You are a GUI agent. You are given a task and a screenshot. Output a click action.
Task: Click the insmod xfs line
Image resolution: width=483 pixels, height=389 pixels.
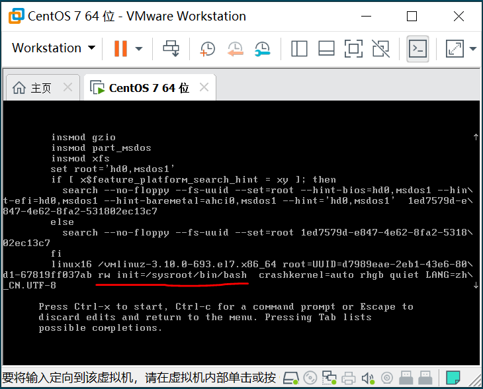coord(80,158)
